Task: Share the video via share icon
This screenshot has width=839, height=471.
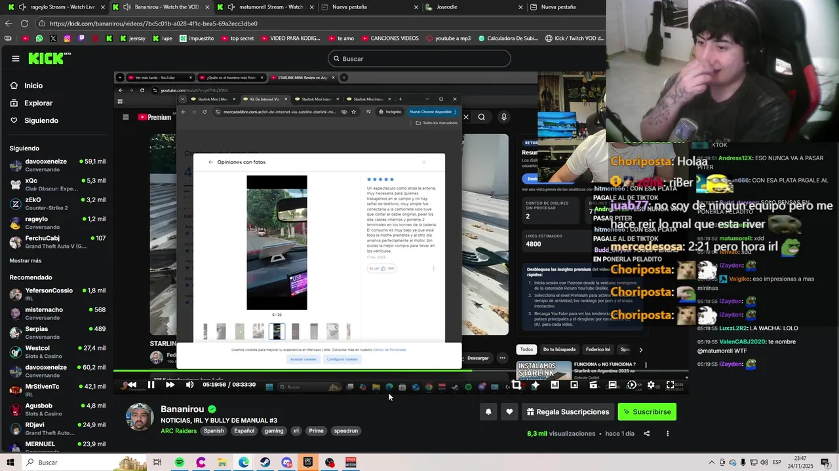Action: [647, 434]
